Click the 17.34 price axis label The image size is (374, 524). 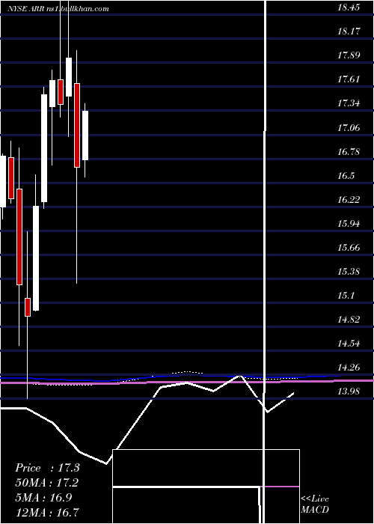point(349,103)
